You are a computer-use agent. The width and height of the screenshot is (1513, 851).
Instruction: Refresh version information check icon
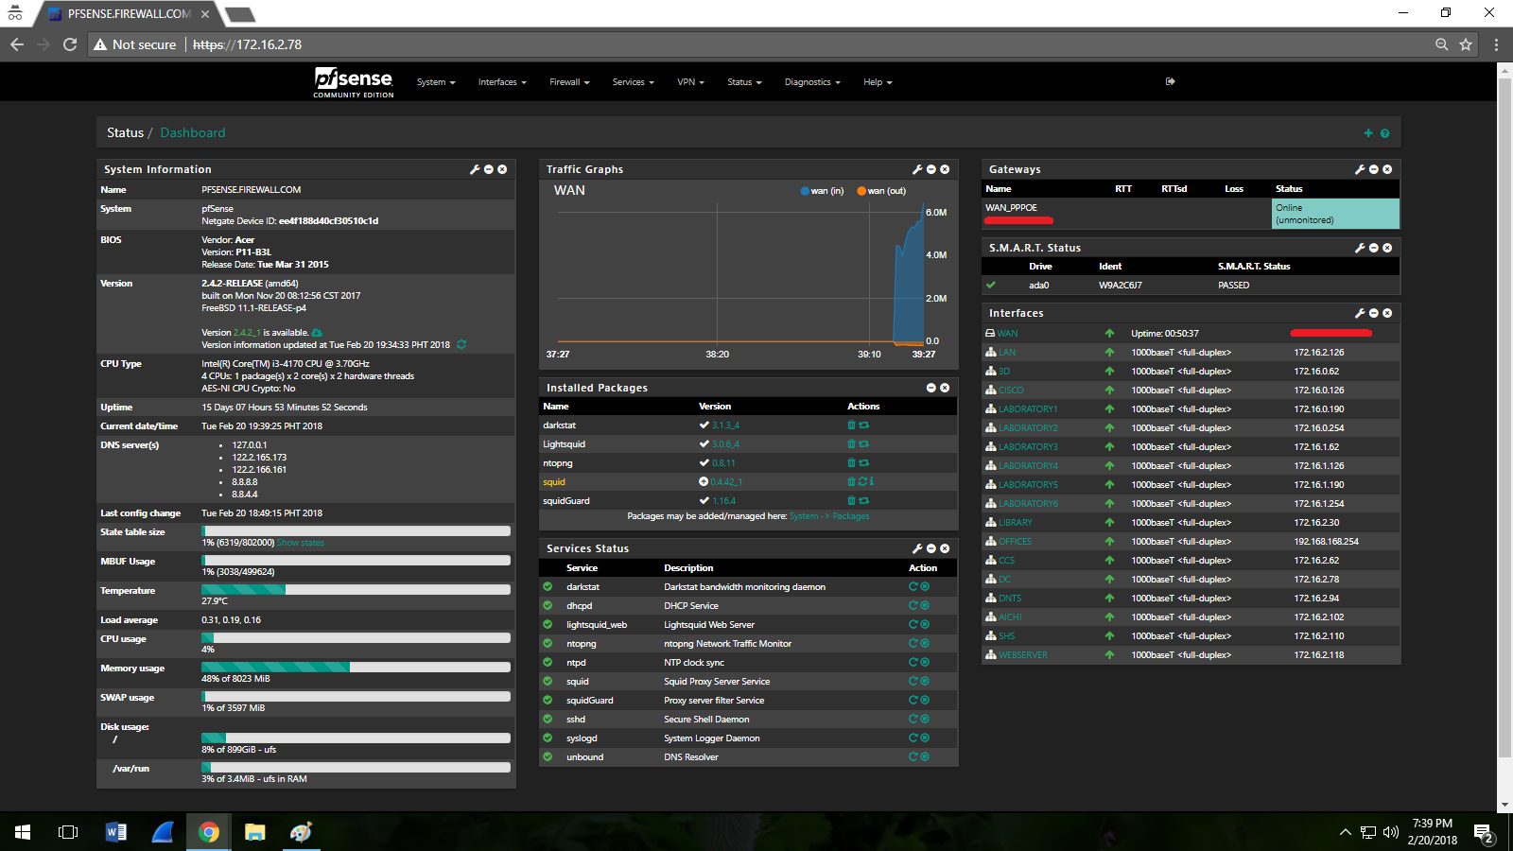(x=461, y=344)
